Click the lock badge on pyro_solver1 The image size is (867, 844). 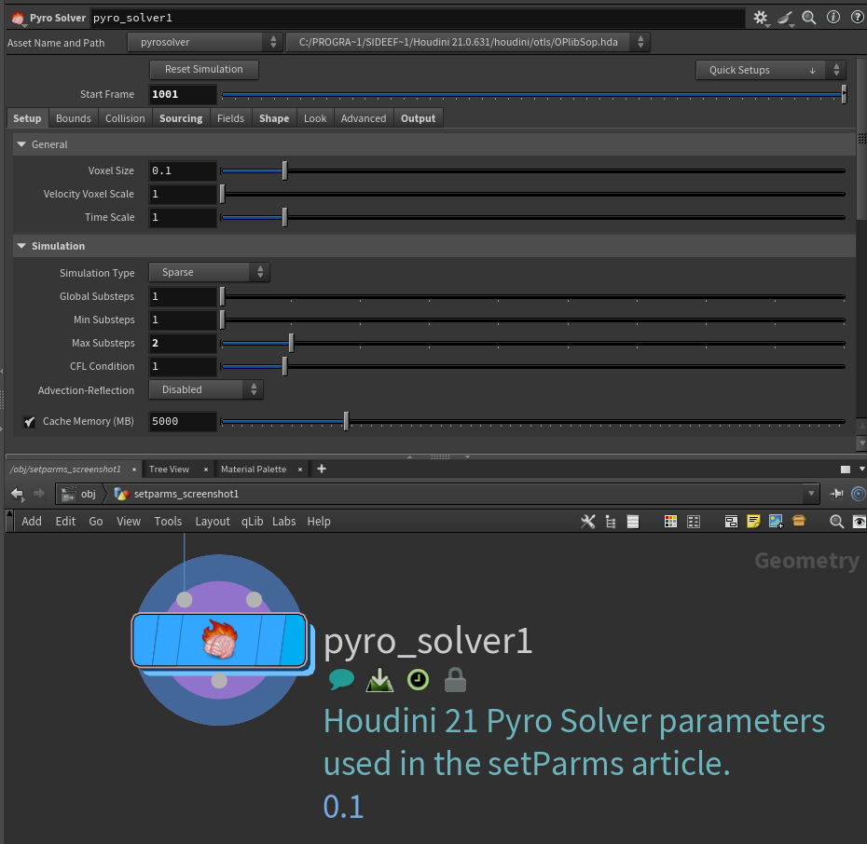[x=455, y=680]
